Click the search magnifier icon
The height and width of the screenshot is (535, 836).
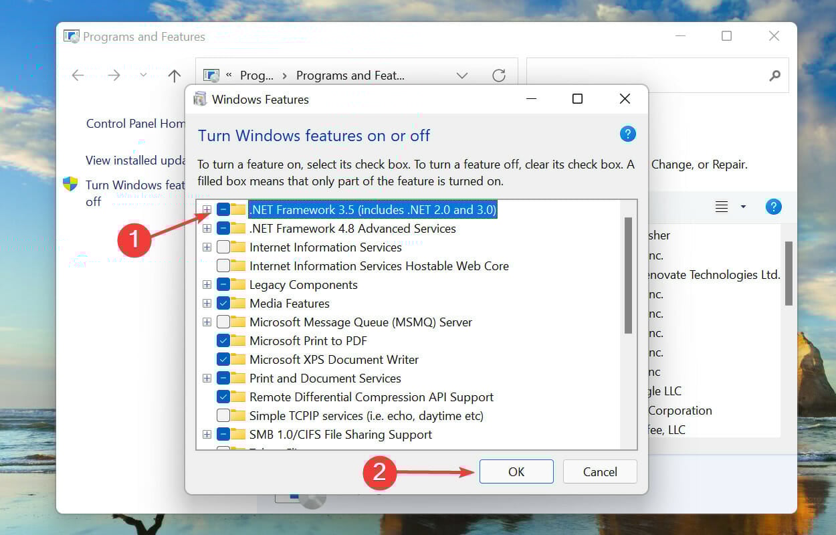click(x=774, y=76)
